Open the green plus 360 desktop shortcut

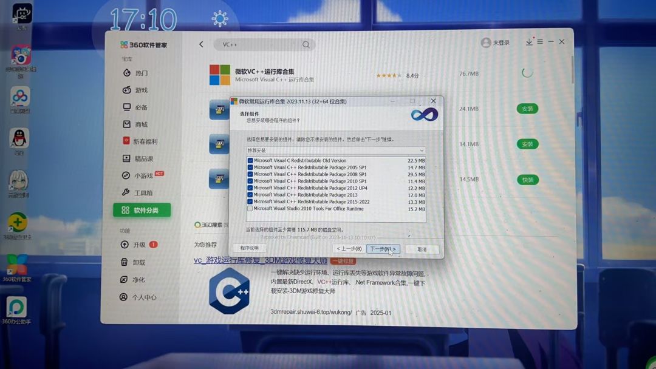[x=17, y=223]
